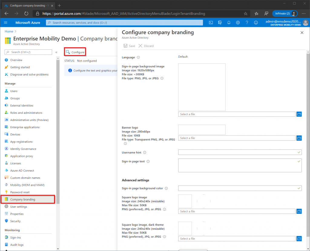Image resolution: width=310 pixels, height=251 pixels.
Task: Focus the Azure global search box
Action: tap(124, 22)
